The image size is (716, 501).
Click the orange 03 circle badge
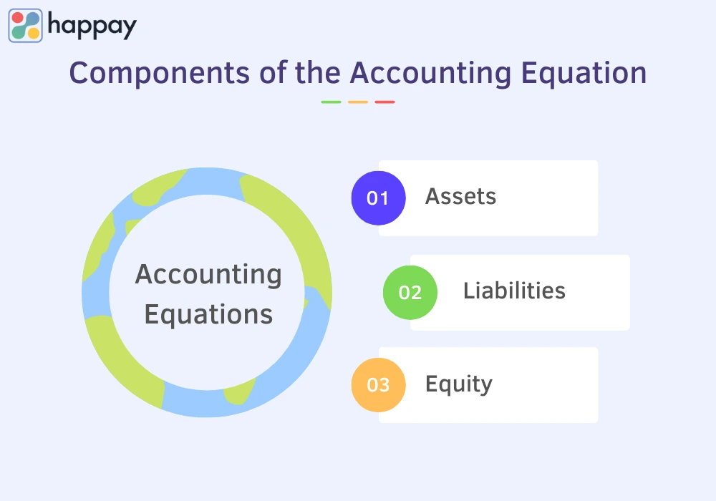(x=378, y=385)
